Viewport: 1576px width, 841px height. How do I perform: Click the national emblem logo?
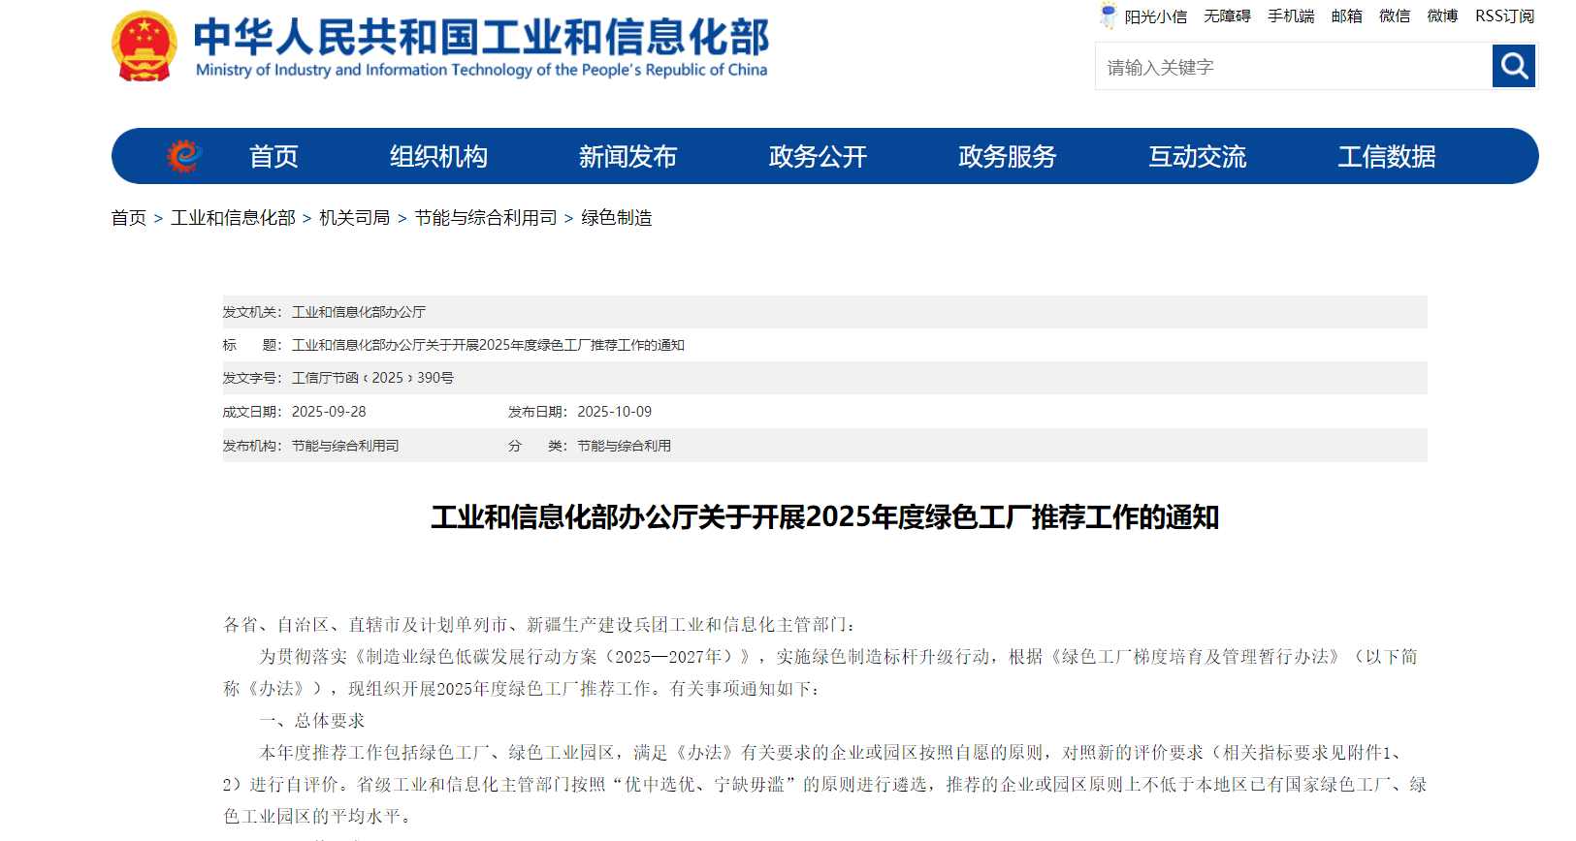pos(145,46)
